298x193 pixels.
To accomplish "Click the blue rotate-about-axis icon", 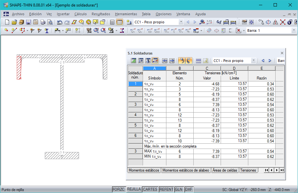I will (268, 22).
